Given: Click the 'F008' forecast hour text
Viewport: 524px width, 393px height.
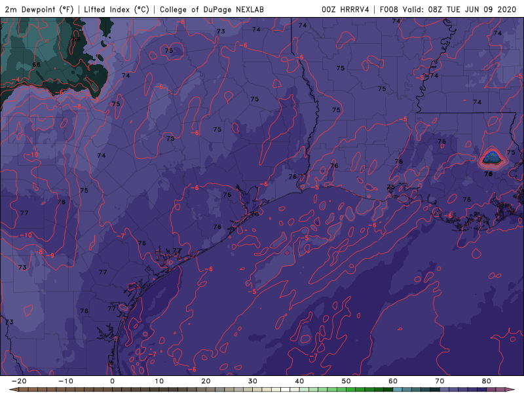Looking at the screenshot, I should 388,9.
